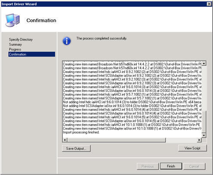Close the Import Driver Wizard window
Image resolution: width=213 pixels, height=175 pixels.
pyautogui.click(x=209, y=4)
